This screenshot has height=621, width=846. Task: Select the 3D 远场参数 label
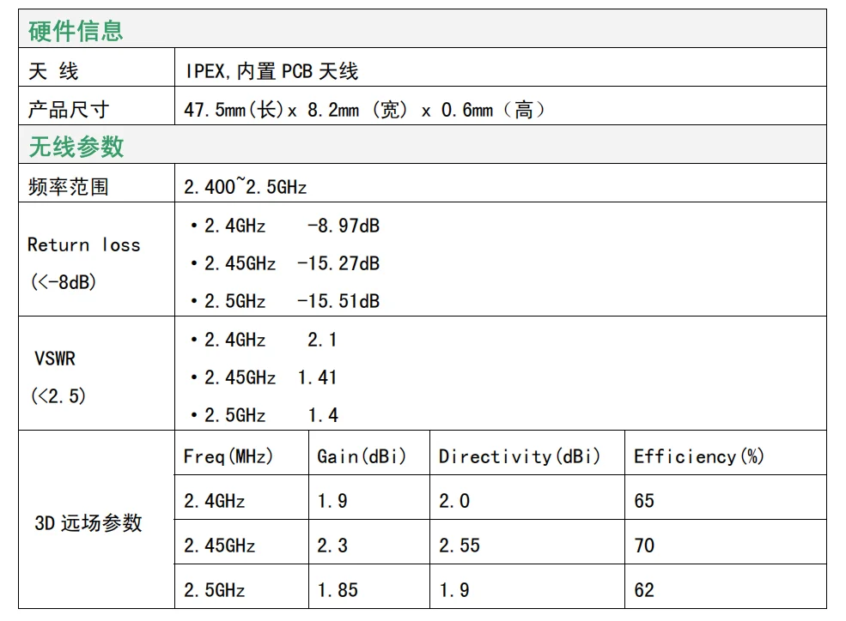click(88, 523)
